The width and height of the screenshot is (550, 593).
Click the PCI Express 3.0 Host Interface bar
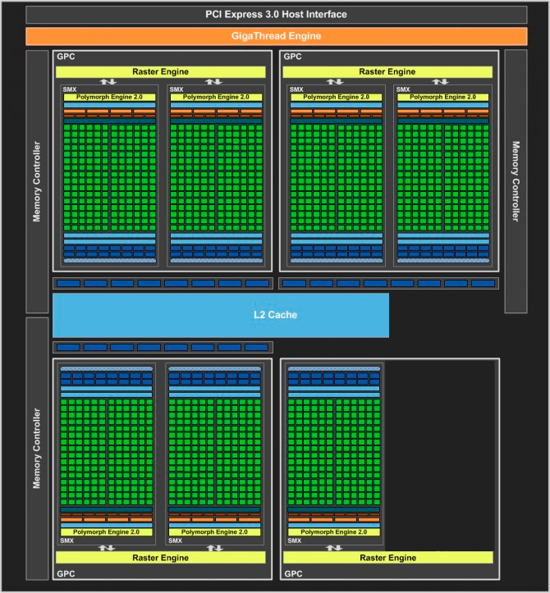pyautogui.click(x=277, y=15)
